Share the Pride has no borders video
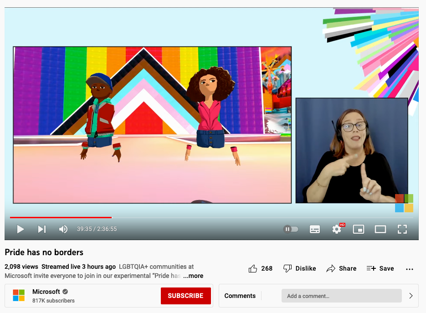426x313 pixels. (341, 268)
